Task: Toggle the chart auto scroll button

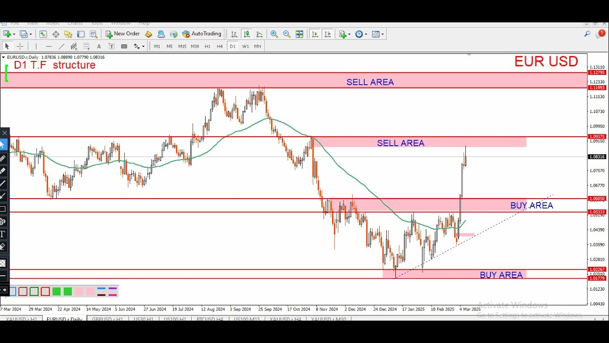Action: pos(314,34)
